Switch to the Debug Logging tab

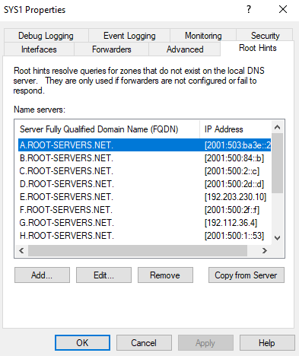click(x=46, y=35)
